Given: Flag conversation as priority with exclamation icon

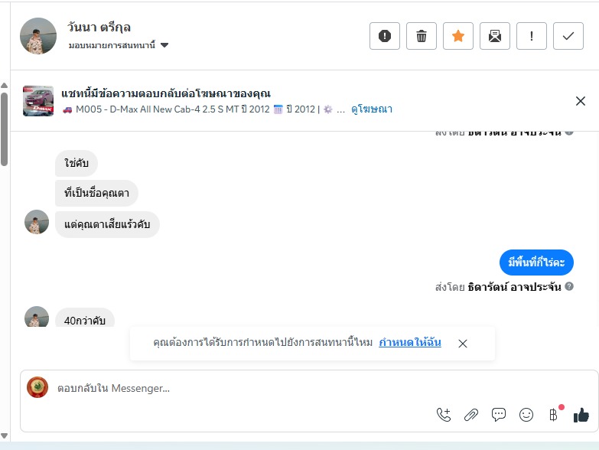Looking at the screenshot, I should click(x=532, y=36).
